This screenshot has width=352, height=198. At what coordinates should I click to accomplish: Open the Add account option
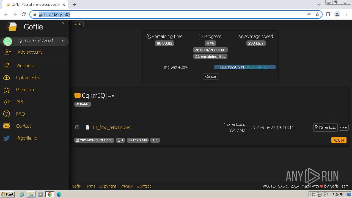tap(30, 52)
